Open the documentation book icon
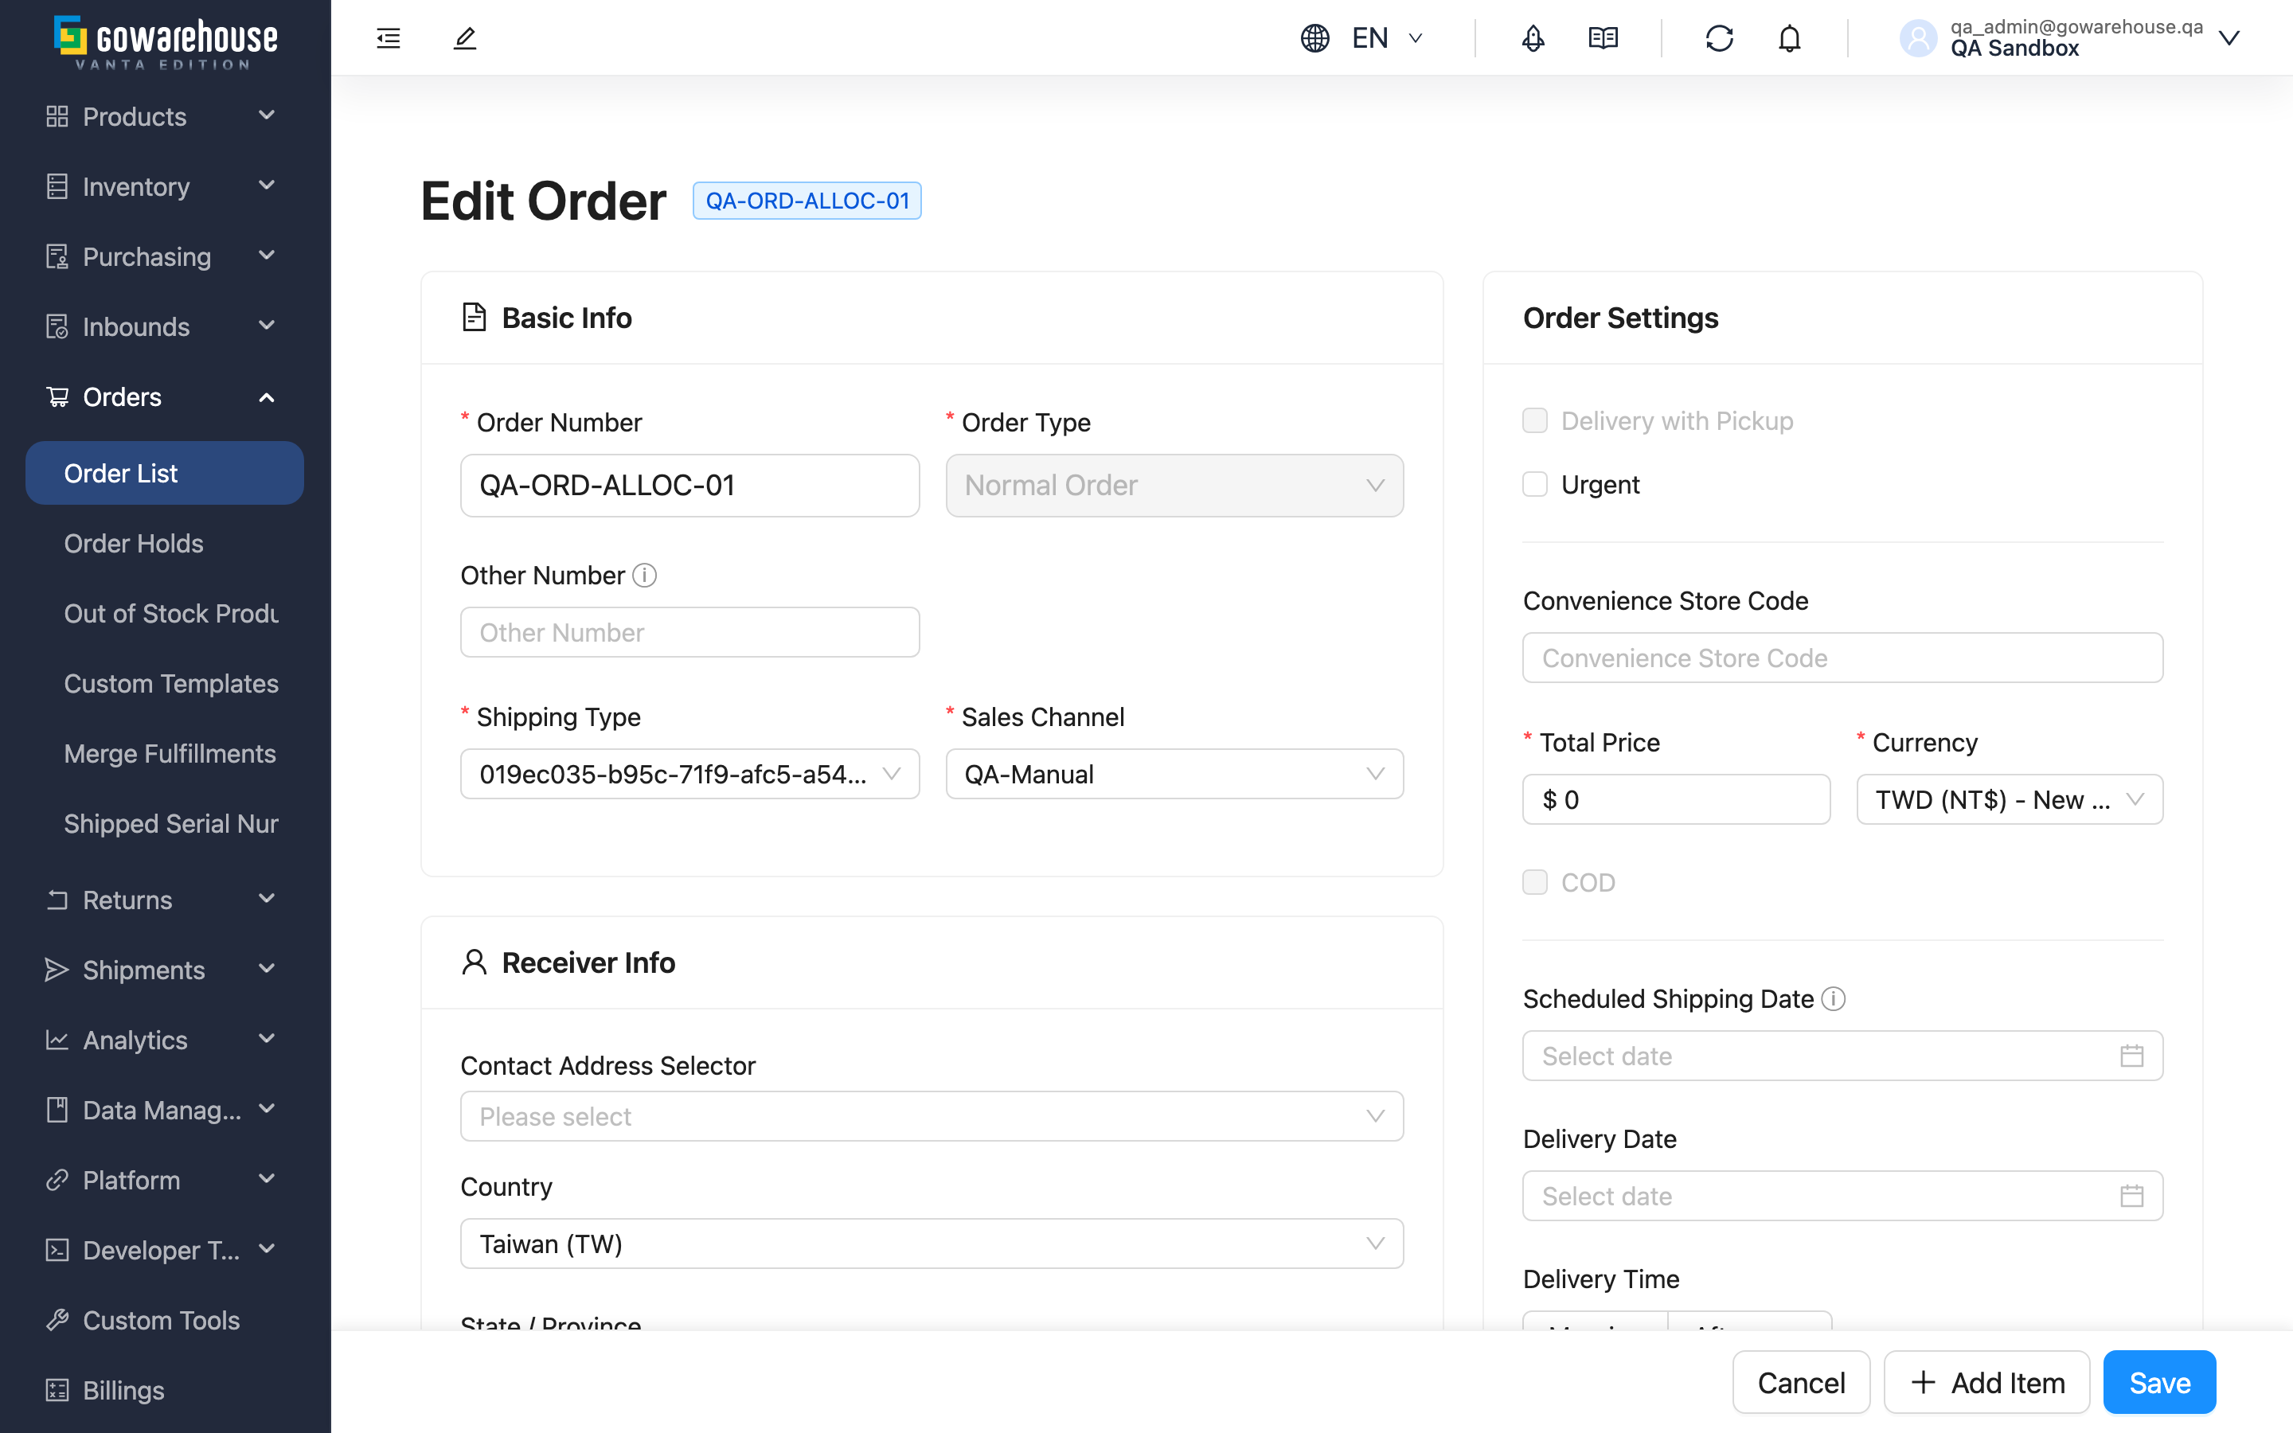Viewport: 2293px width, 1433px height. (x=1604, y=38)
